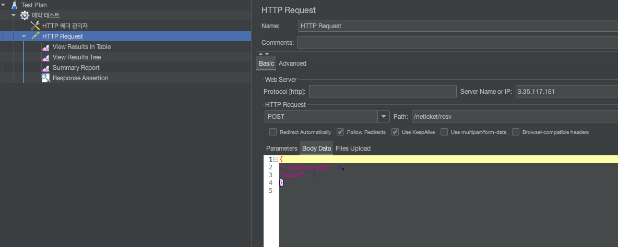
Task: Click the Comments input field
Action: pyautogui.click(x=458, y=43)
